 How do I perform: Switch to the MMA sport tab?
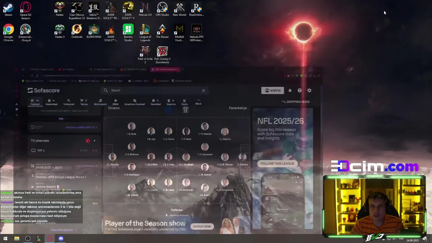click(x=115, y=102)
